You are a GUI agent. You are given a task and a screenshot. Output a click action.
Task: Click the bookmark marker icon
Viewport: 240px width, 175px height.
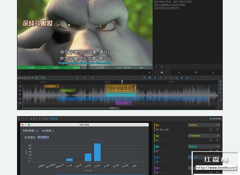(x=144, y=78)
